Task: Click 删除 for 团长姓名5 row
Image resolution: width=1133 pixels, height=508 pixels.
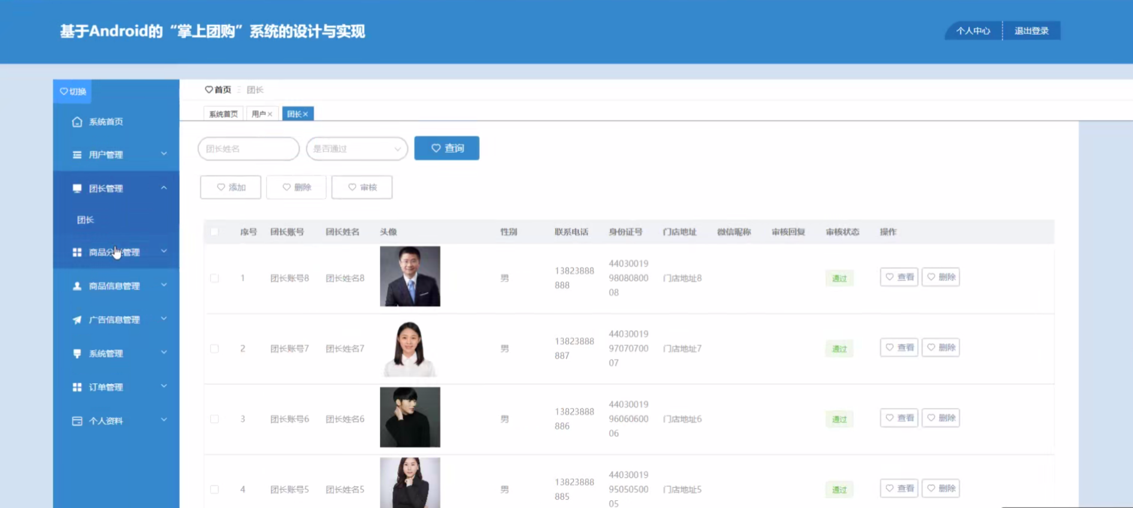Action: tap(941, 488)
